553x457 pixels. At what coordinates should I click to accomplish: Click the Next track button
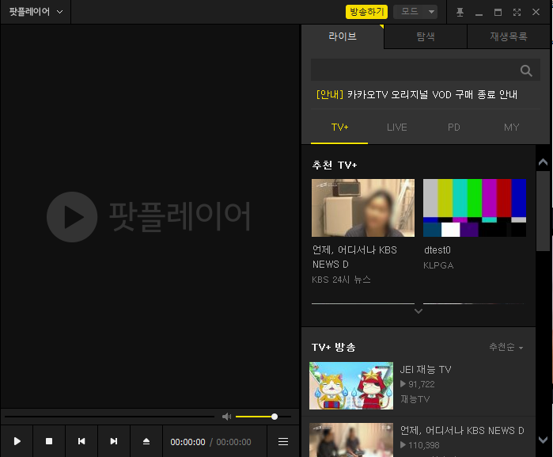pyautogui.click(x=114, y=441)
